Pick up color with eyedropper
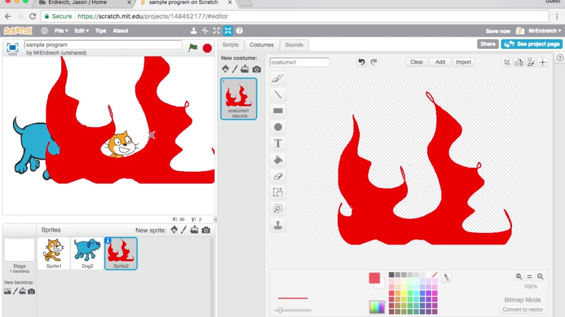Image resolution: width=565 pixels, height=317 pixels. tap(446, 277)
